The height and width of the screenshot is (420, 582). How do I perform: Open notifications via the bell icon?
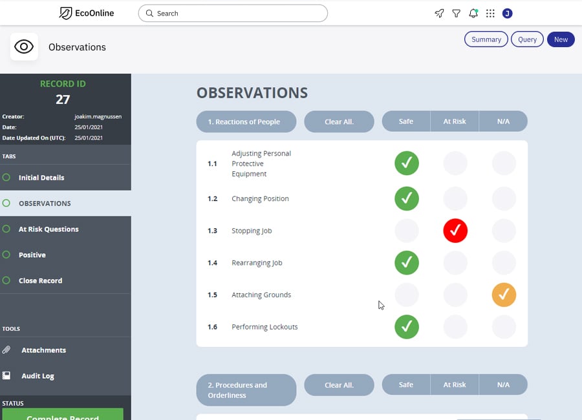pos(473,13)
